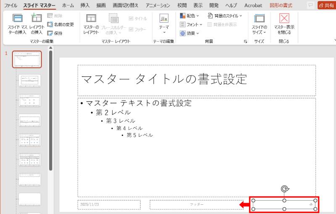Switch to Insert (挿入) tab

click(x=85, y=5)
